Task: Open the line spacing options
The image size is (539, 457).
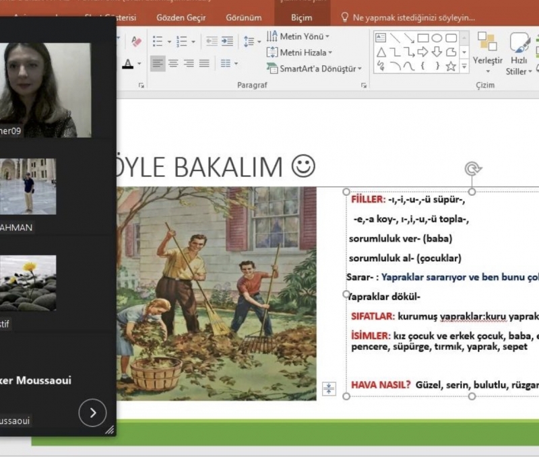Action: (x=252, y=42)
